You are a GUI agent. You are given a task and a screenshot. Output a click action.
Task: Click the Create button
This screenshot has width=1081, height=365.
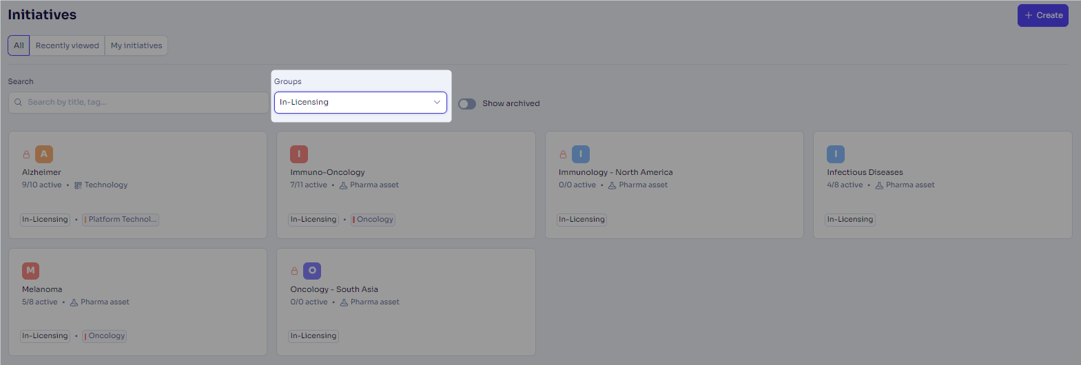(1042, 15)
